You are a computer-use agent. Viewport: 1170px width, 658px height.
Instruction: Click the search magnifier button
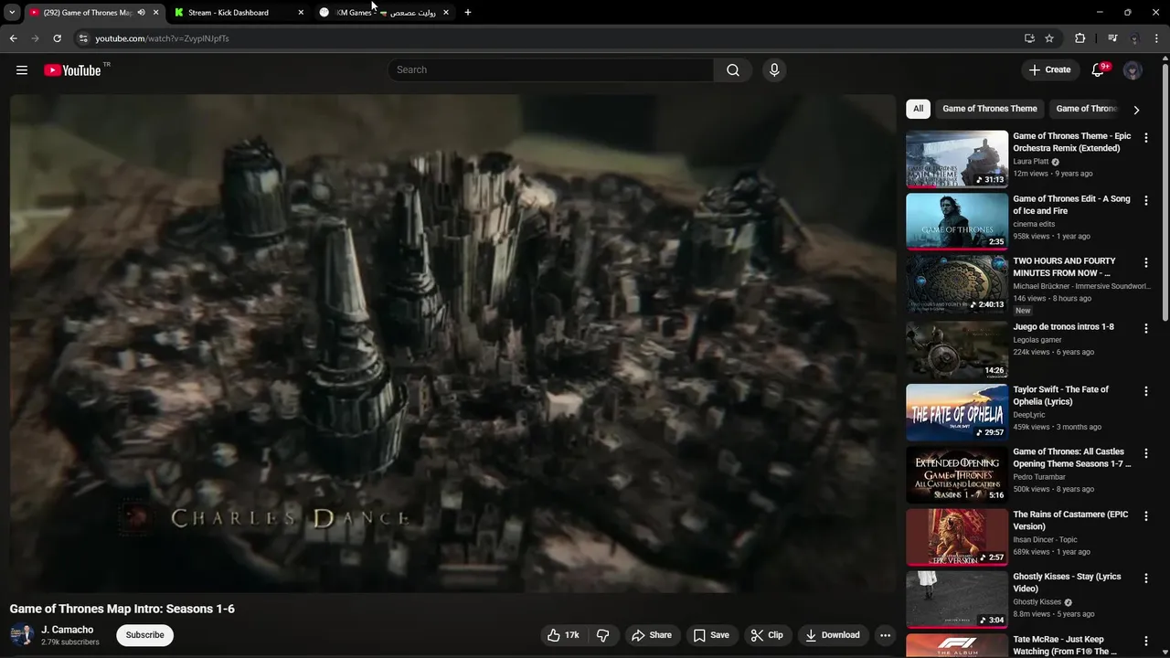tap(733, 70)
